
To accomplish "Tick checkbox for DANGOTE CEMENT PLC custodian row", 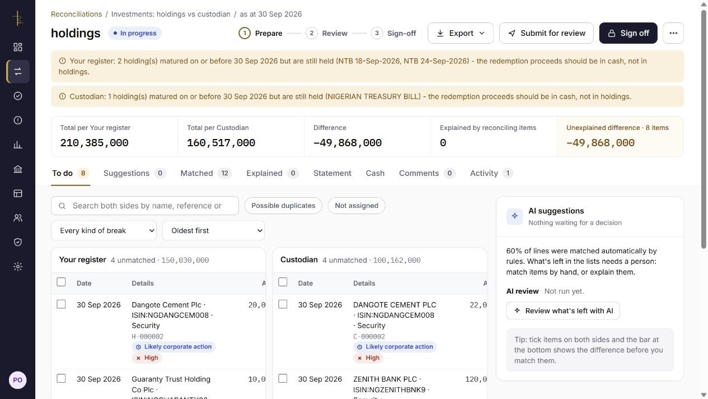I will pyautogui.click(x=283, y=304).
